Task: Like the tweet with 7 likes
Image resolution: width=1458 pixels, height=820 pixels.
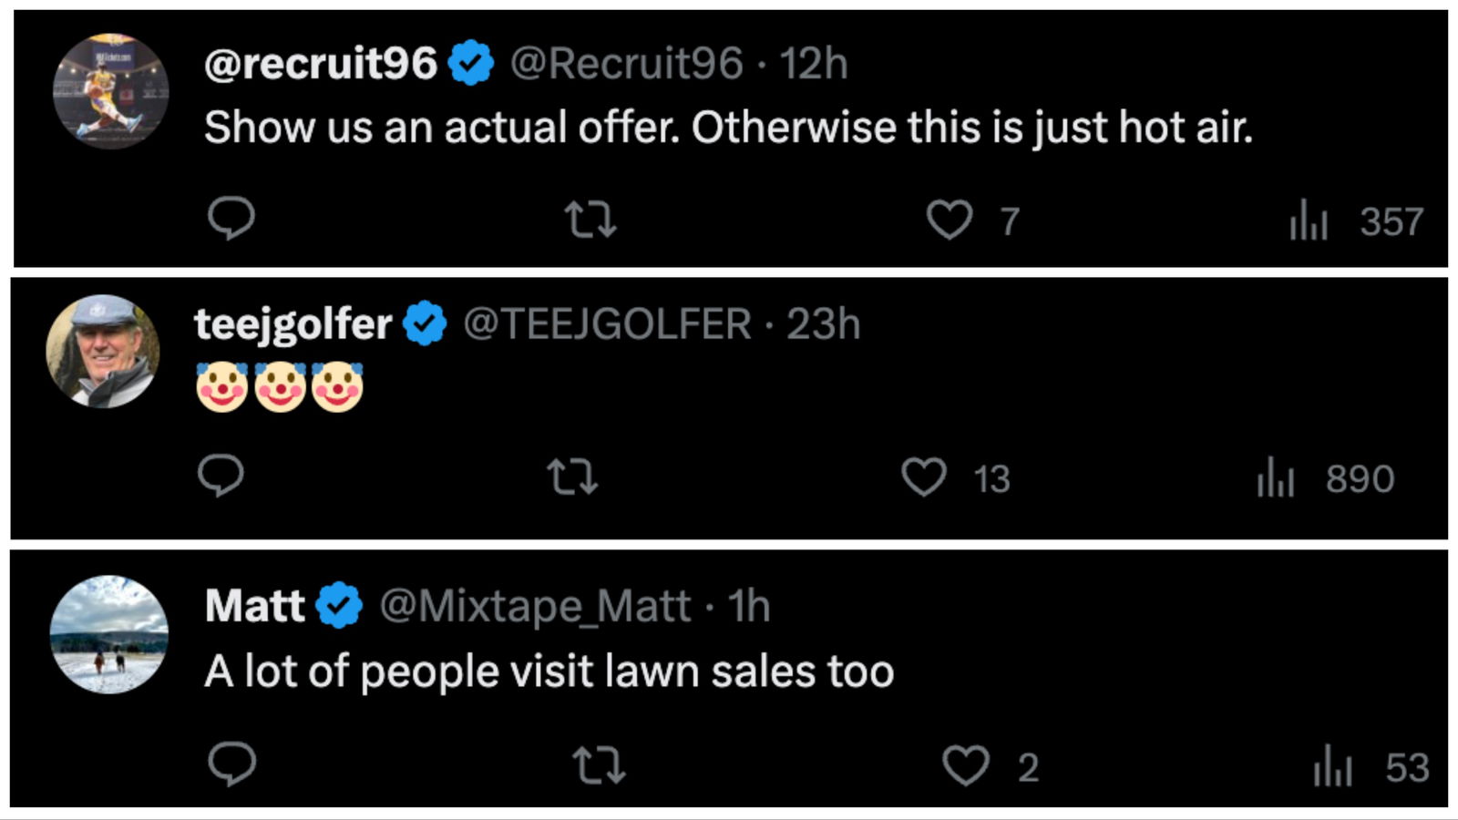Action: [x=950, y=220]
